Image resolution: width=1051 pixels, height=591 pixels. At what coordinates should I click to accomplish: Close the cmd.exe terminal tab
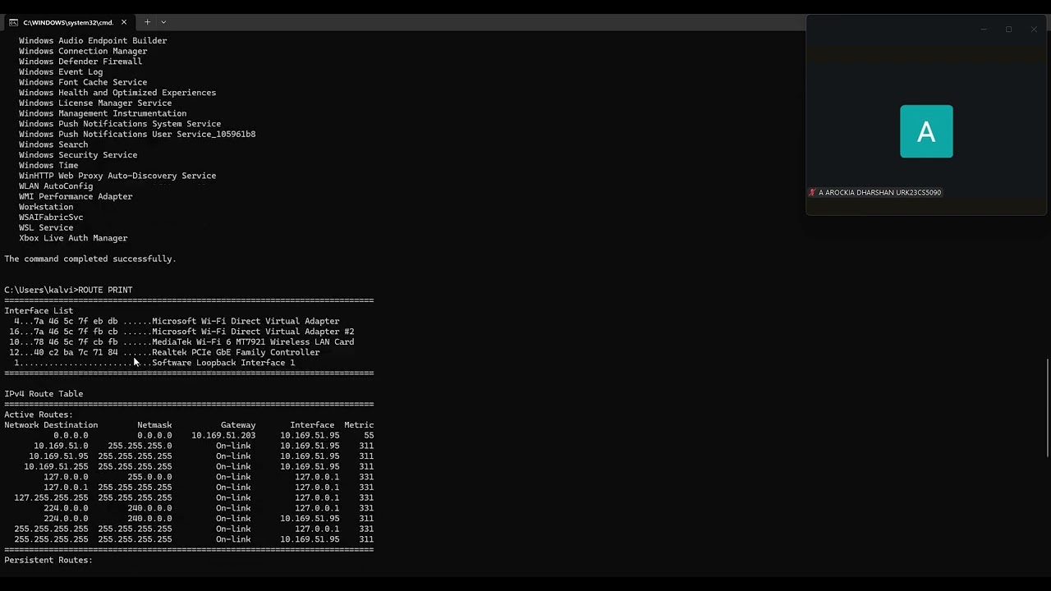click(x=124, y=22)
